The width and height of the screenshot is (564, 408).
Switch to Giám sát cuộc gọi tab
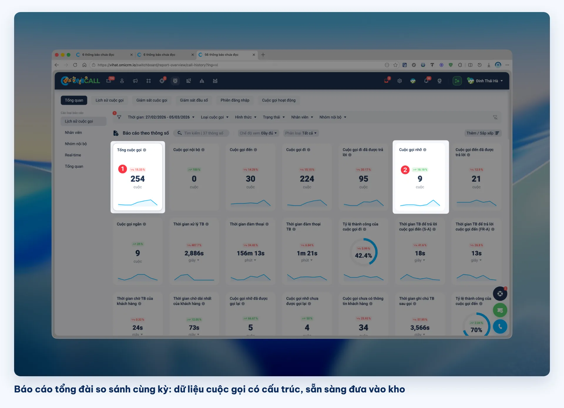152,100
